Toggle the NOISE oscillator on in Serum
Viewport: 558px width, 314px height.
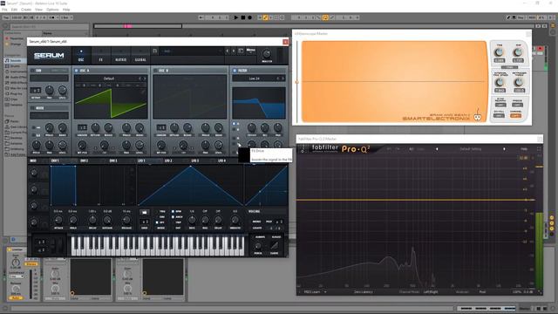pos(32,108)
